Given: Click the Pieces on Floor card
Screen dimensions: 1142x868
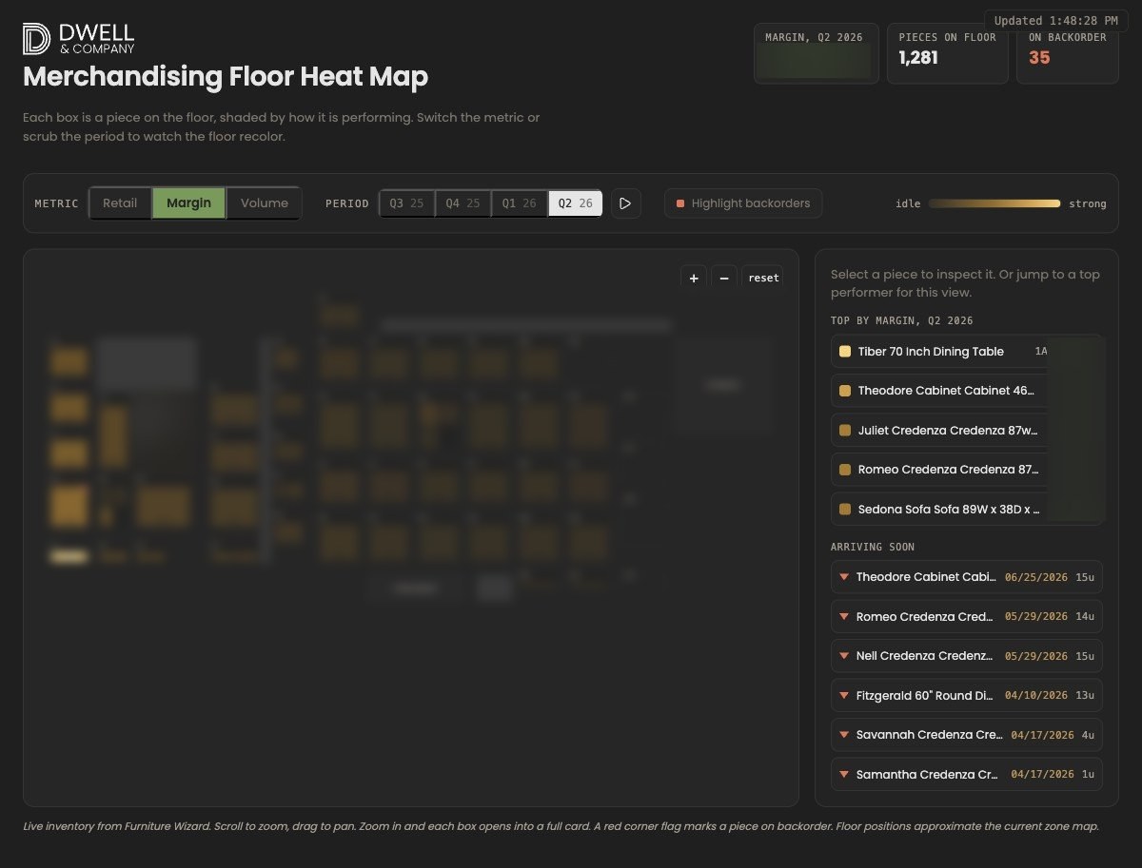Looking at the screenshot, I should pos(948,53).
